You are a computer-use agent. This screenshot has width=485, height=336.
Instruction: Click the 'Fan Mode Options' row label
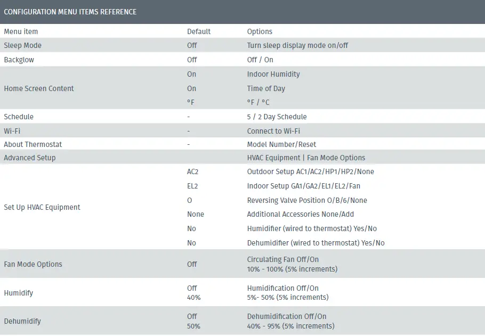(33, 264)
